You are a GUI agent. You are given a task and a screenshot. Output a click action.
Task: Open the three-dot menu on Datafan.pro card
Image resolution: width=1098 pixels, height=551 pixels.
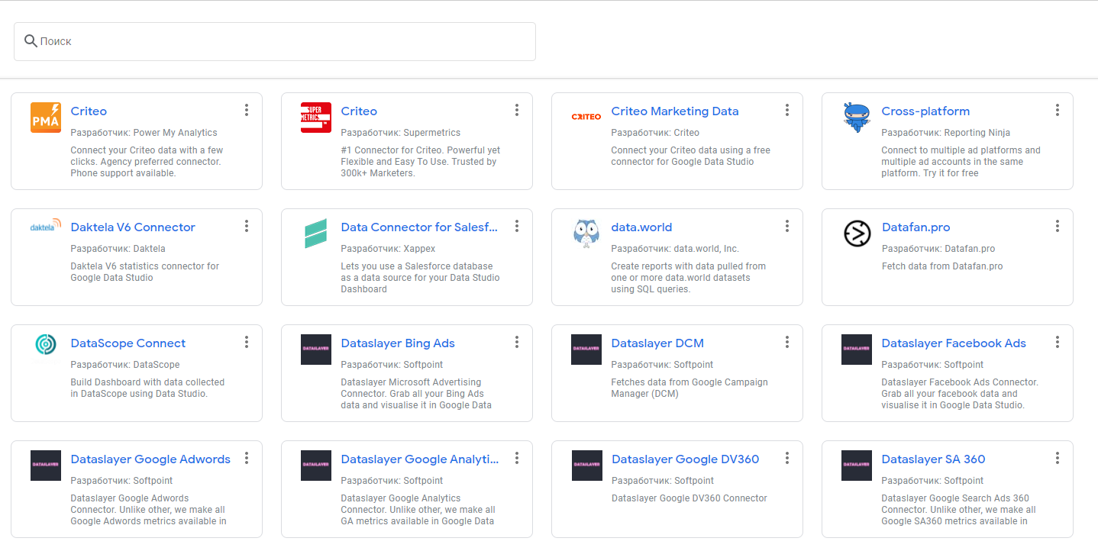(1058, 227)
